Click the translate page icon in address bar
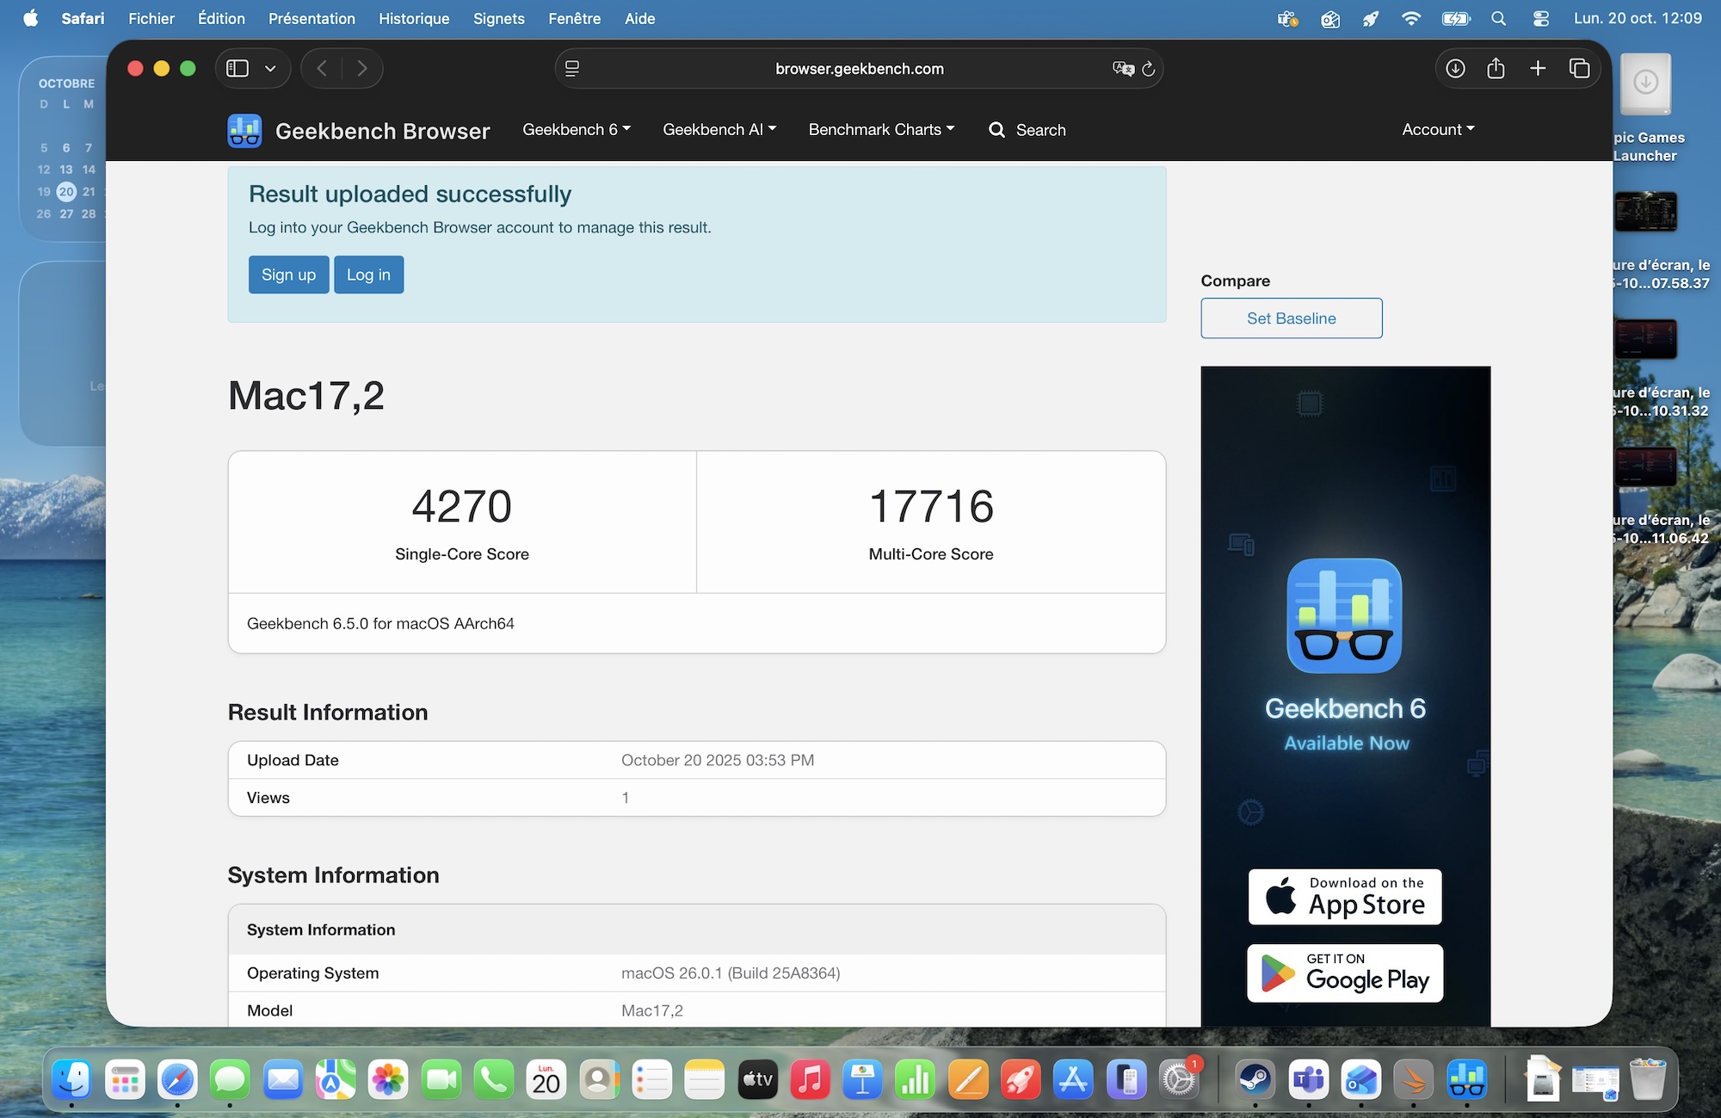This screenshot has width=1721, height=1118. click(x=1122, y=69)
